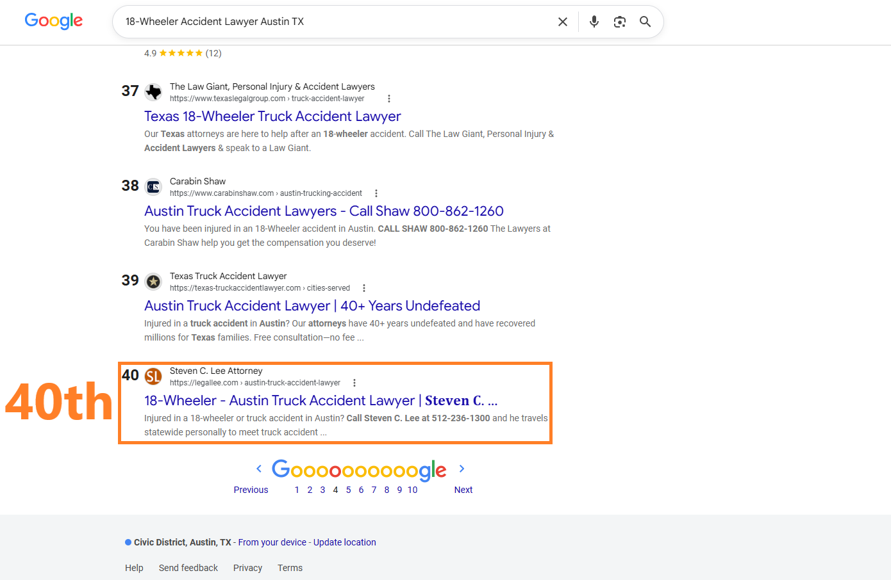This screenshot has height=580, width=891.
Task: Click 'Send feedback' in the footer
Action: tap(188, 568)
